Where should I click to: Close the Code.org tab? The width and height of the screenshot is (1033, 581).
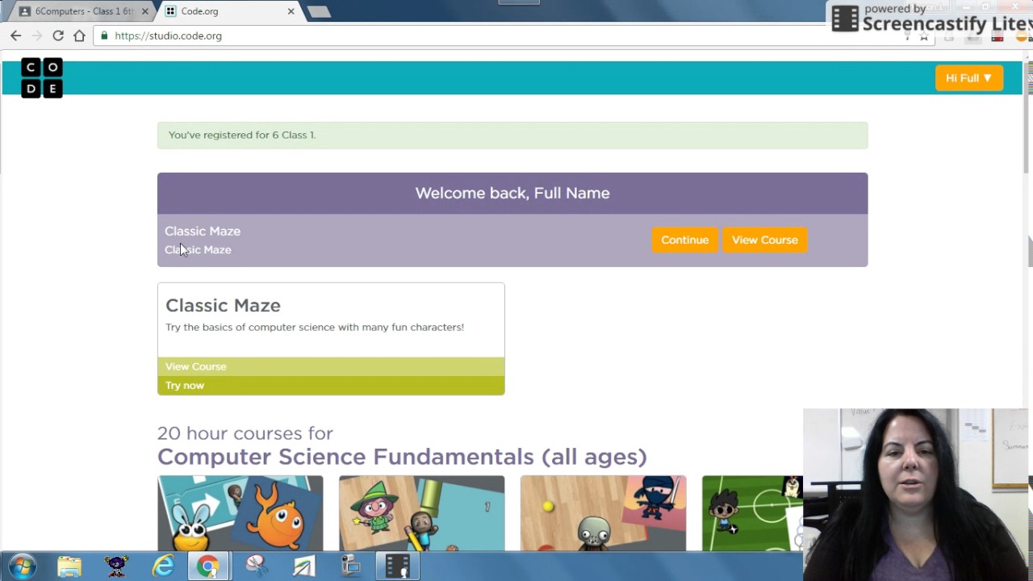pyautogui.click(x=291, y=11)
